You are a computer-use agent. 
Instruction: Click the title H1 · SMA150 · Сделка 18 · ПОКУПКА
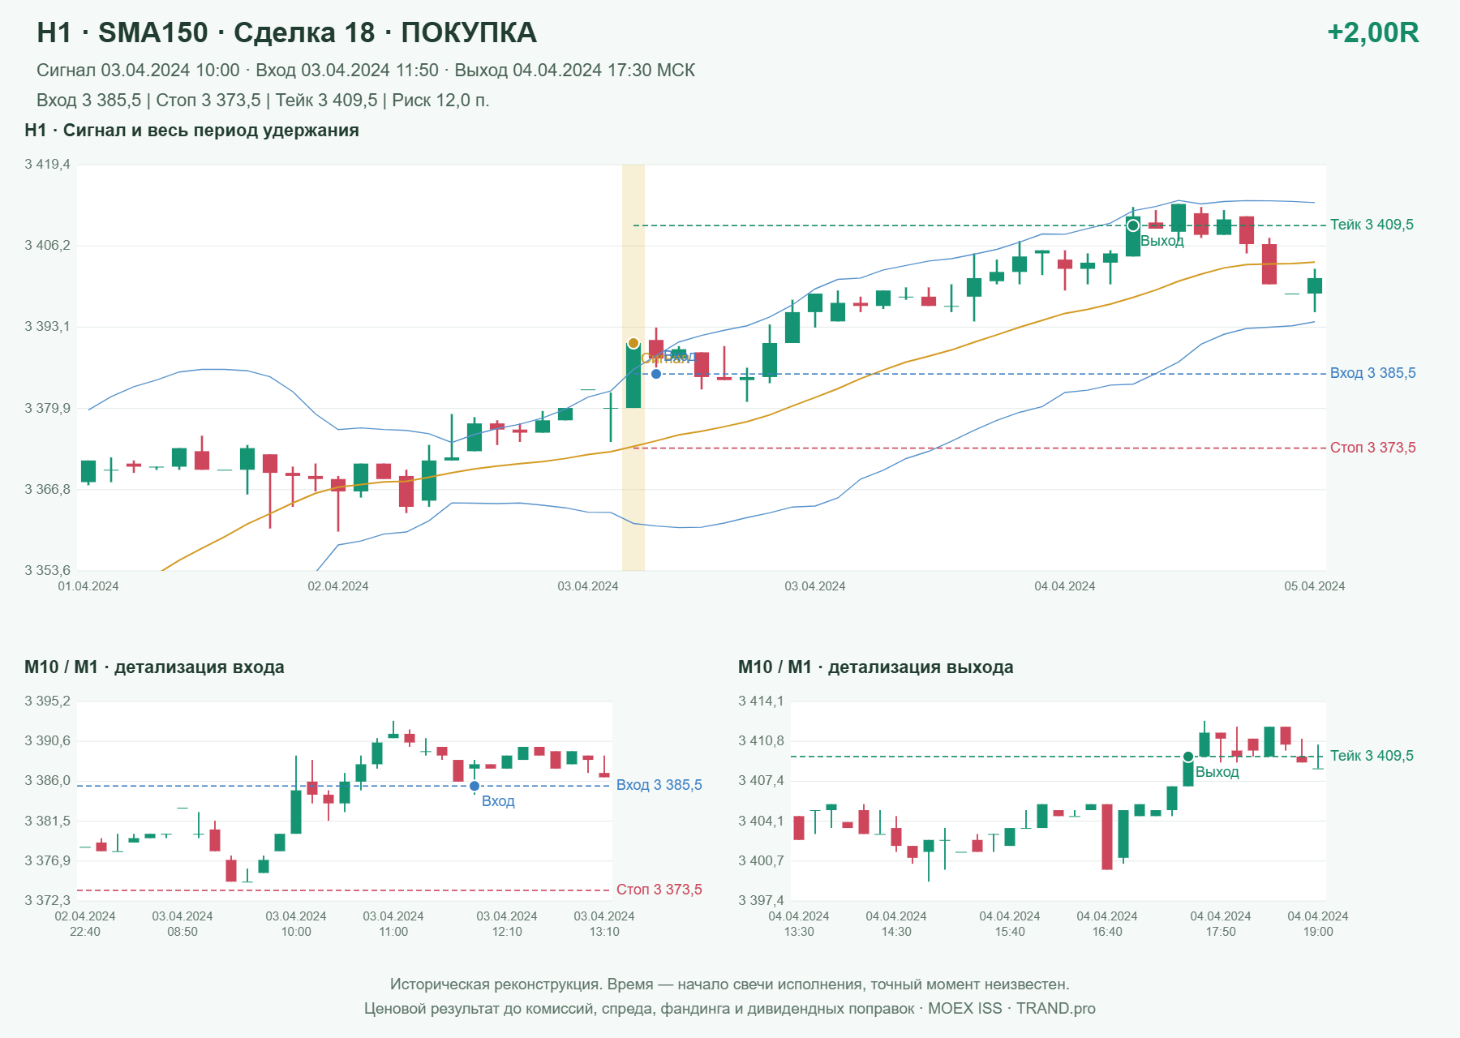(x=287, y=32)
